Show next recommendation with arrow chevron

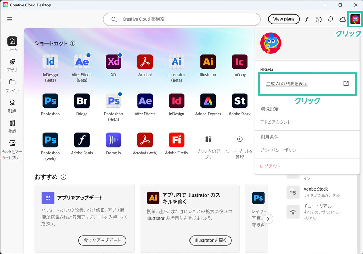[268, 219]
